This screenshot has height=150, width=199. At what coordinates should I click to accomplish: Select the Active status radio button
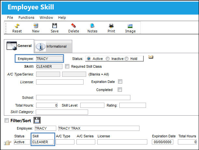click(88, 59)
